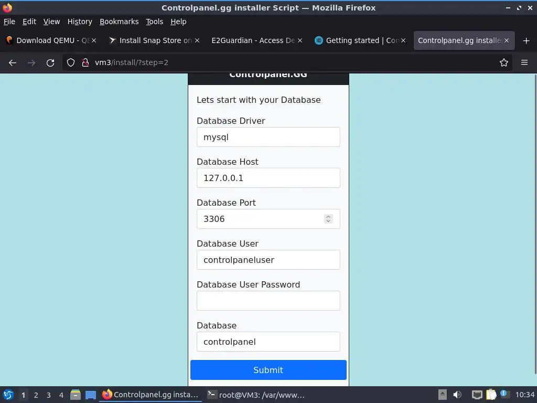This screenshot has width=537, height=403.
Task: Click the show desktop taskbar icon
Action: (x=90, y=395)
